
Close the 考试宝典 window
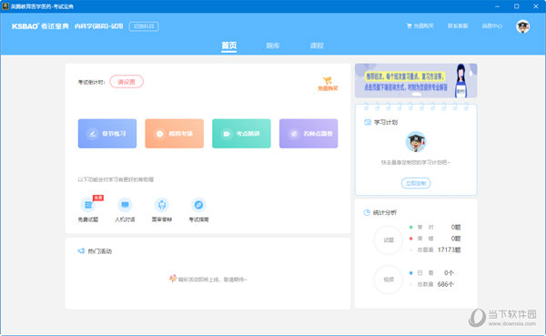(536, 6)
